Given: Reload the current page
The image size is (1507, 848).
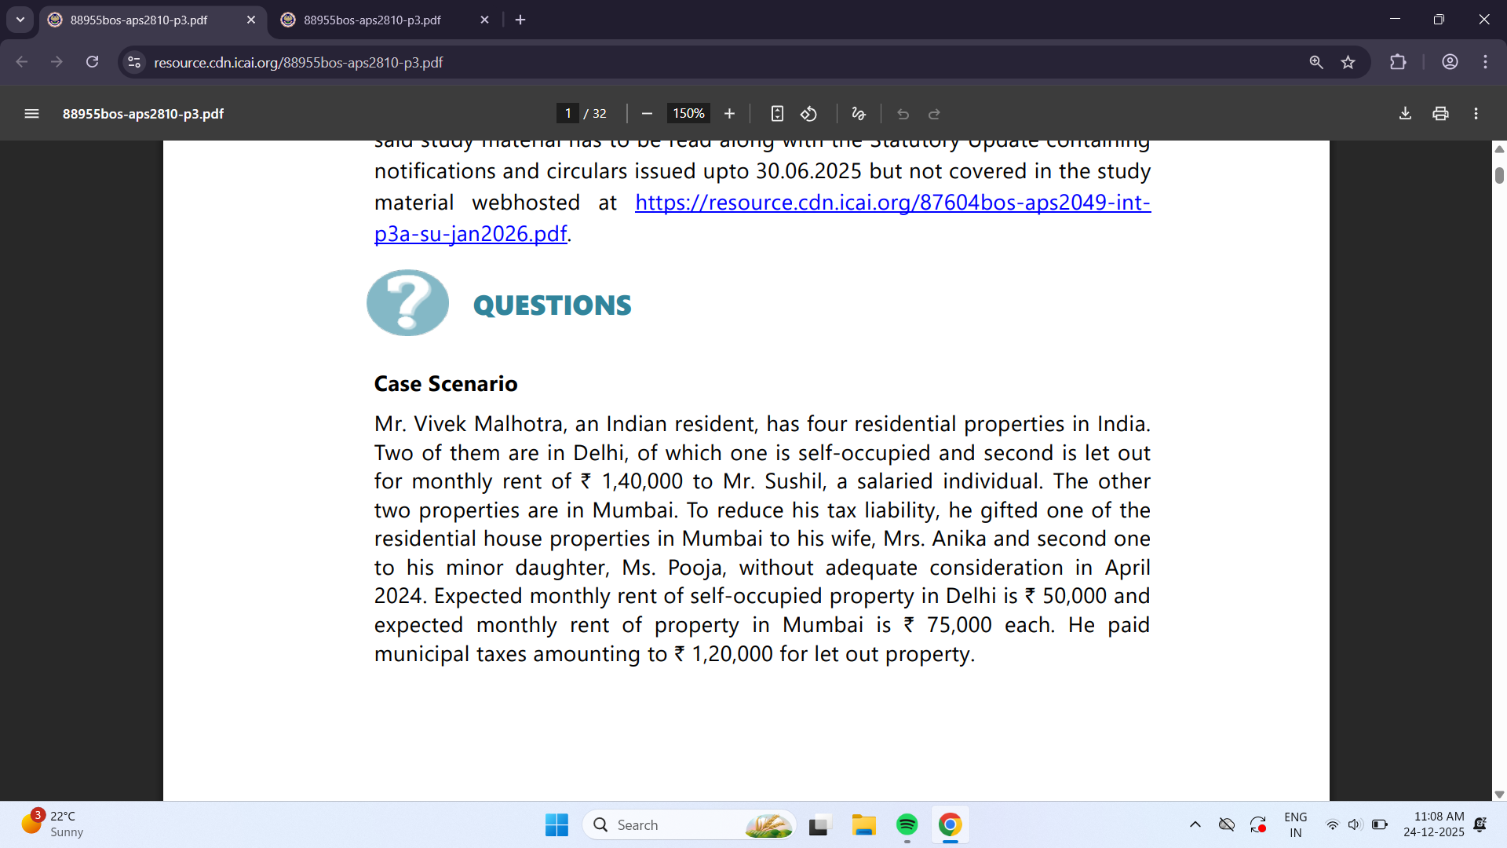Looking at the screenshot, I should (x=92, y=62).
